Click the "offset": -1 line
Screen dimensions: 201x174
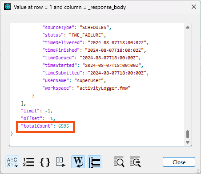(x=38, y=119)
